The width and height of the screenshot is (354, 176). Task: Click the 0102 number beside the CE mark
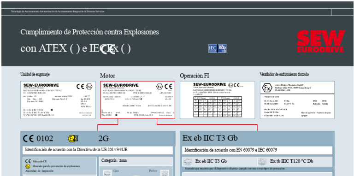[x=45, y=139]
